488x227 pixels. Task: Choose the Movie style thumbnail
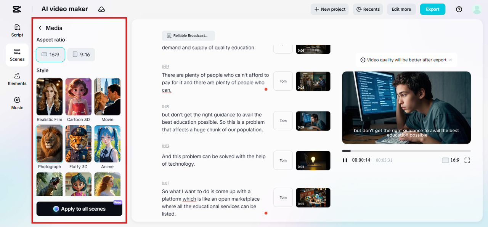(x=108, y=97)
